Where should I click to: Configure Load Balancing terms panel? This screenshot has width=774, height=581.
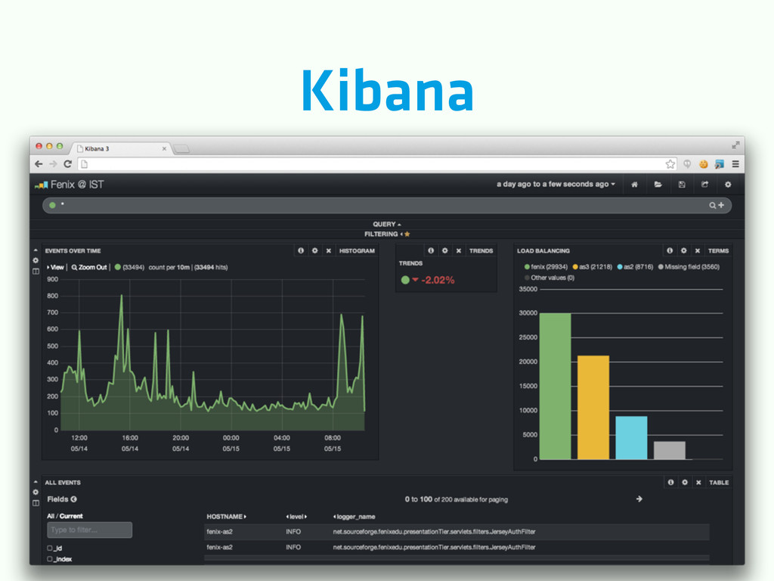point(683,250)
